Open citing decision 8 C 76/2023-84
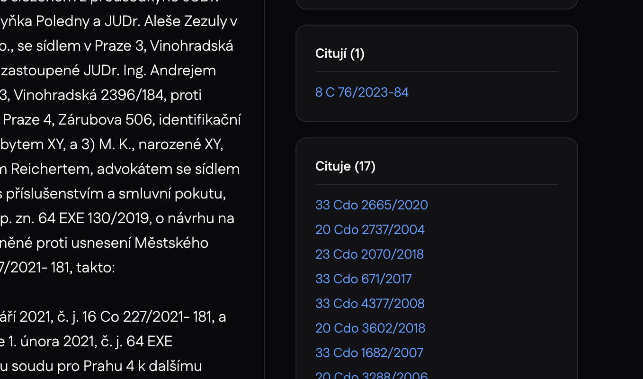 click(362, 92)
